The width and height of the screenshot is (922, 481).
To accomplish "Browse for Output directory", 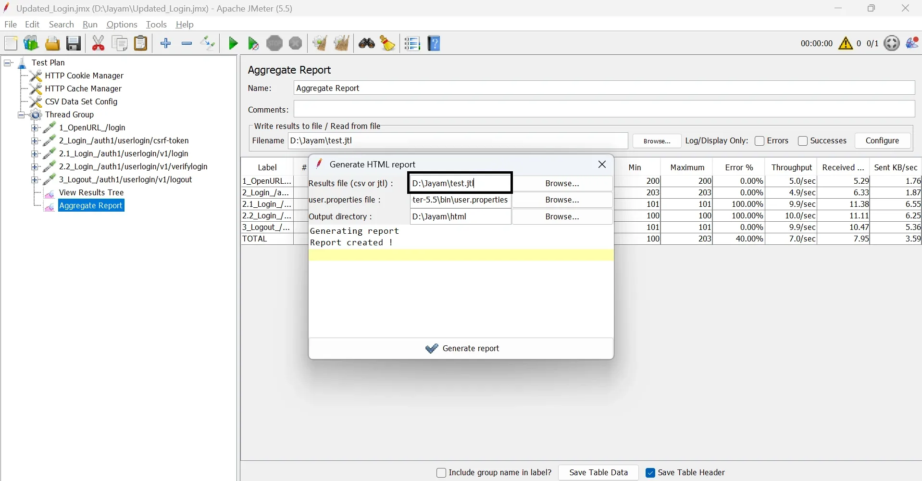I will (562, 216).
